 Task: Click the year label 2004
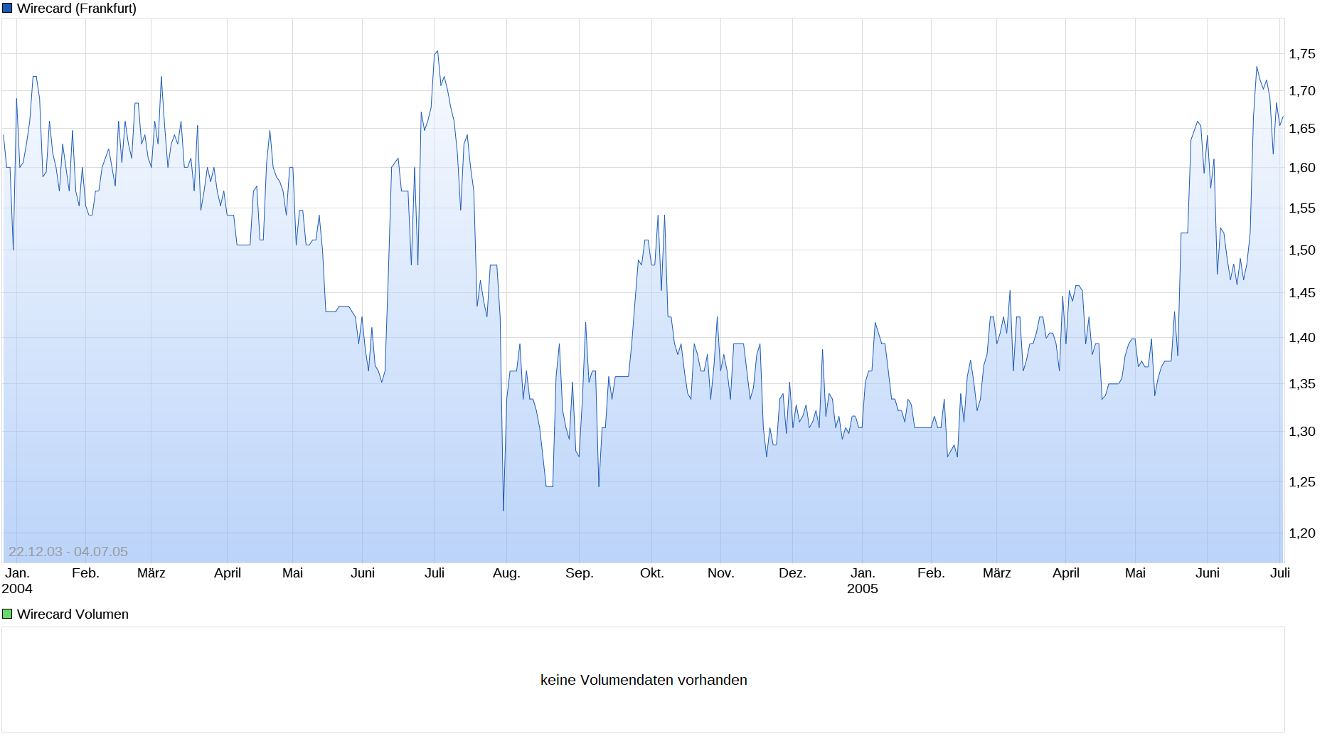[x=17, y=589]
